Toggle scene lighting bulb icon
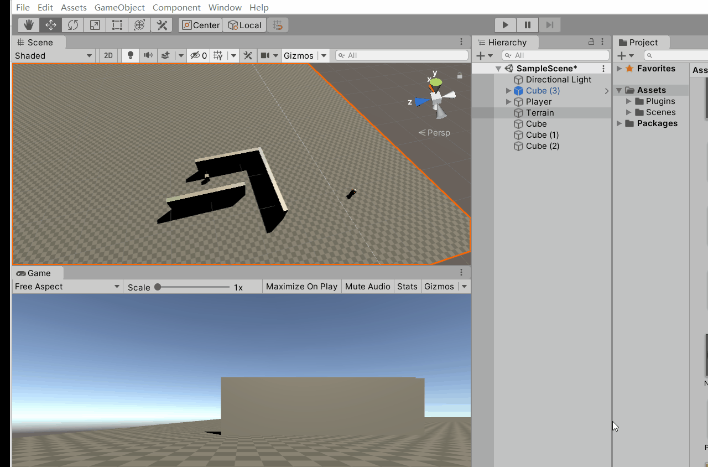This screenshot has height=467, width=708. click(x=131, y=55)
